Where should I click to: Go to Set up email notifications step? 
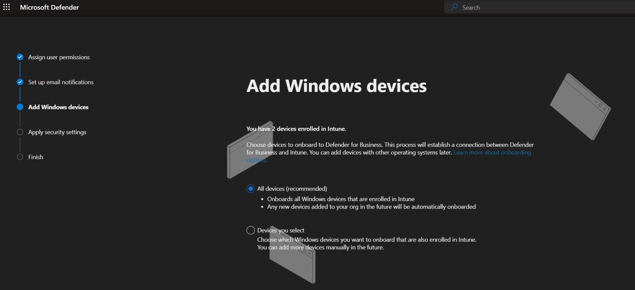pyautogui.click(x=61, y=82)
